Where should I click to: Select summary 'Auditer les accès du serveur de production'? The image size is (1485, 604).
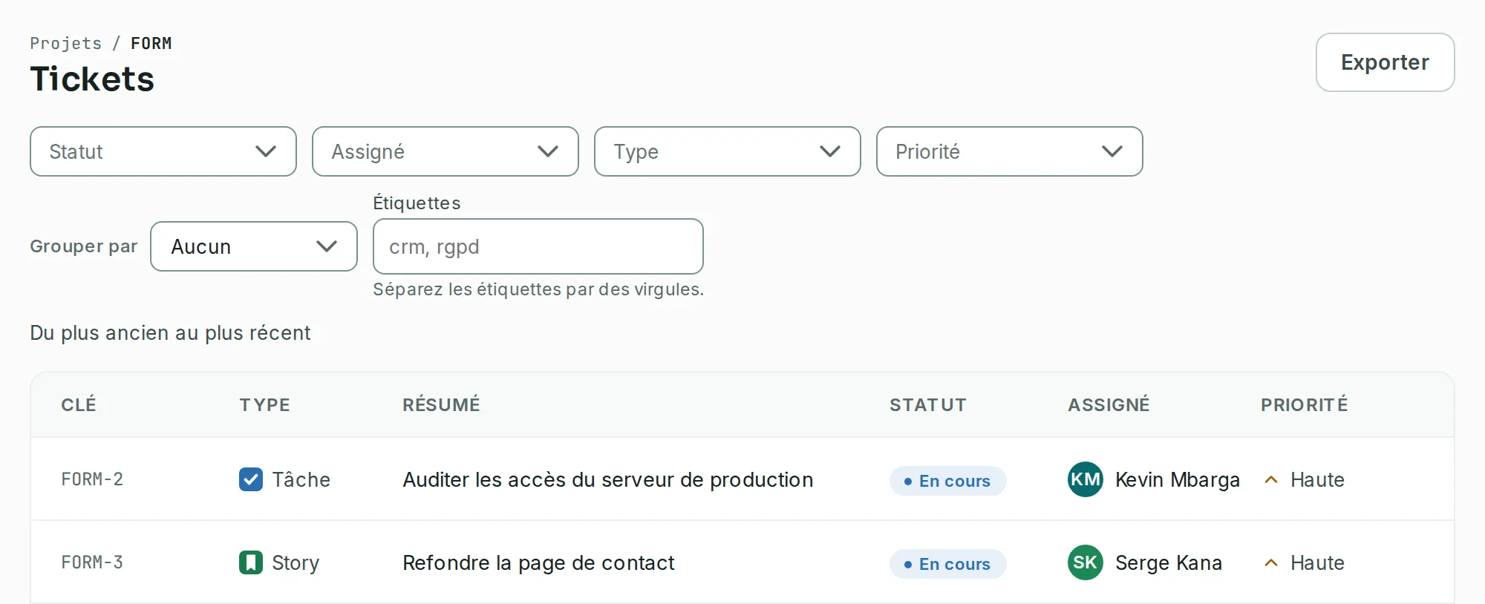coord(608,479)
